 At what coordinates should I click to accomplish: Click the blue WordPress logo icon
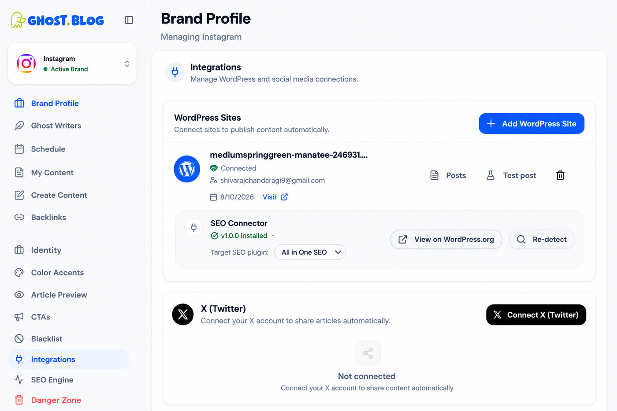[187, 169]
